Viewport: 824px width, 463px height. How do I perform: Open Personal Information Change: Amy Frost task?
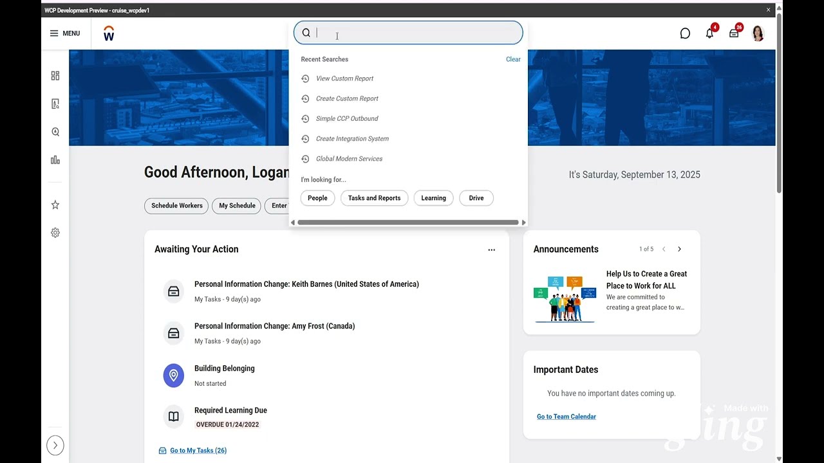275,326
